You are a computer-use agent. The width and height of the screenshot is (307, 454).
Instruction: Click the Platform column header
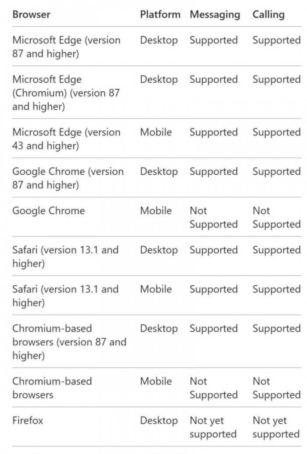pyautogui.click(x=160, y=14)
